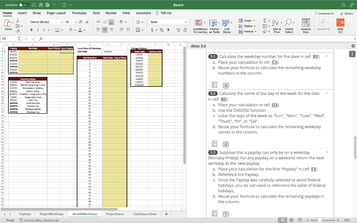Open the Atlas info i icon
This screenshot has height=223, width=357.
pyautogui.click(x=352, y=54)
